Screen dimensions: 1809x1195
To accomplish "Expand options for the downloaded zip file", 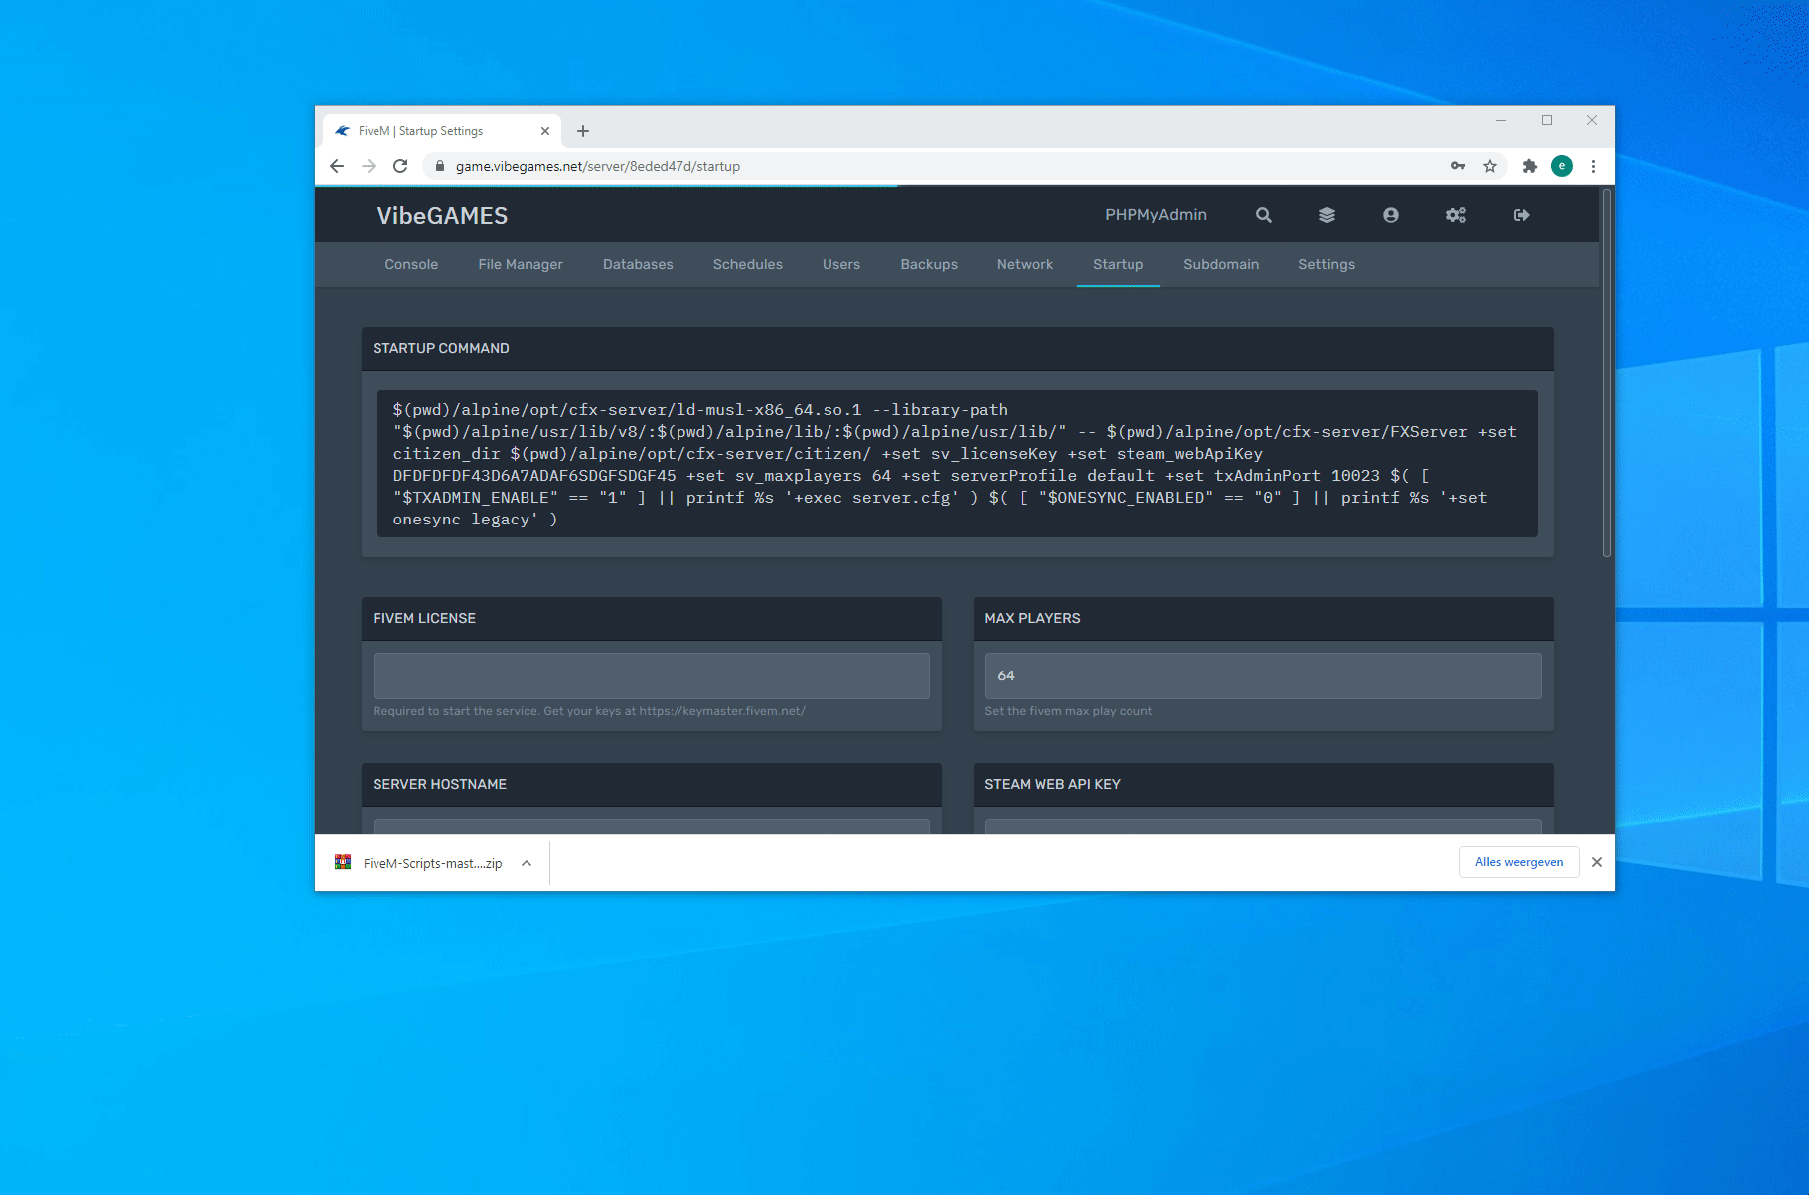I will pos(527,863).
